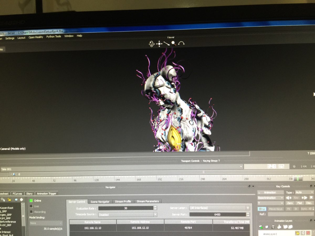Open the Model binding dropdown
315x236 pixels.
46,223
